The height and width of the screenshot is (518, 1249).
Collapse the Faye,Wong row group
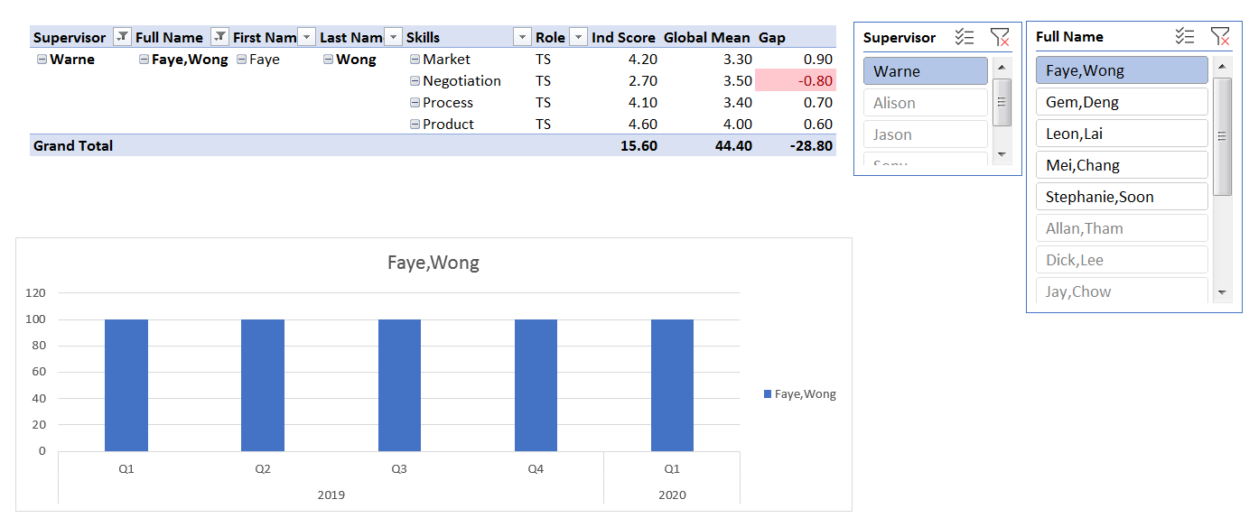point(144,60)
